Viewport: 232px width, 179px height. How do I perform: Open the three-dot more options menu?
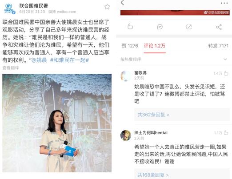[x=224, y=3]
